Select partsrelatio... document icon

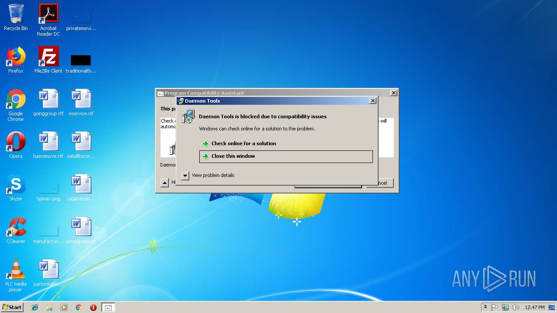(48, 273)
